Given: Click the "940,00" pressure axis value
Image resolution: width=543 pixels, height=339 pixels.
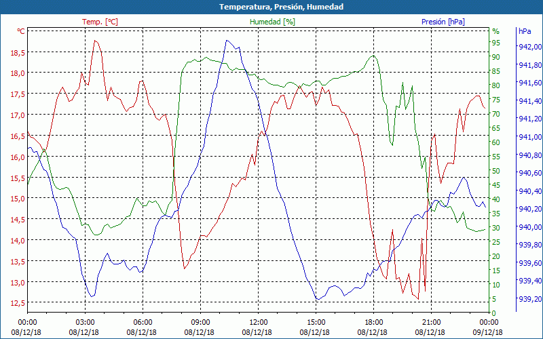Looking at the screenshot, I should tap(530, 227).
